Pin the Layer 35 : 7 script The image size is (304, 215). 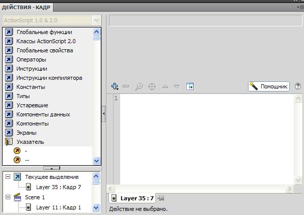[161, 198]
